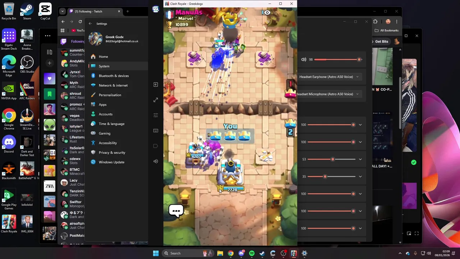This screenshot has height=259, width=460.
Task: Open keyboard mapping icon in game sidebar
Action: 156,131
